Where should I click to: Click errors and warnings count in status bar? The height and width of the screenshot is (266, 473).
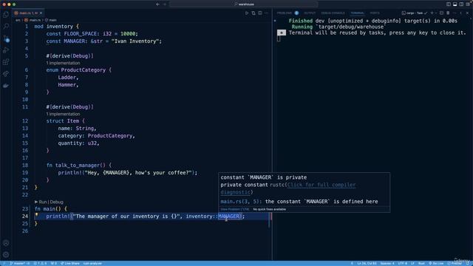pos(40,263)
